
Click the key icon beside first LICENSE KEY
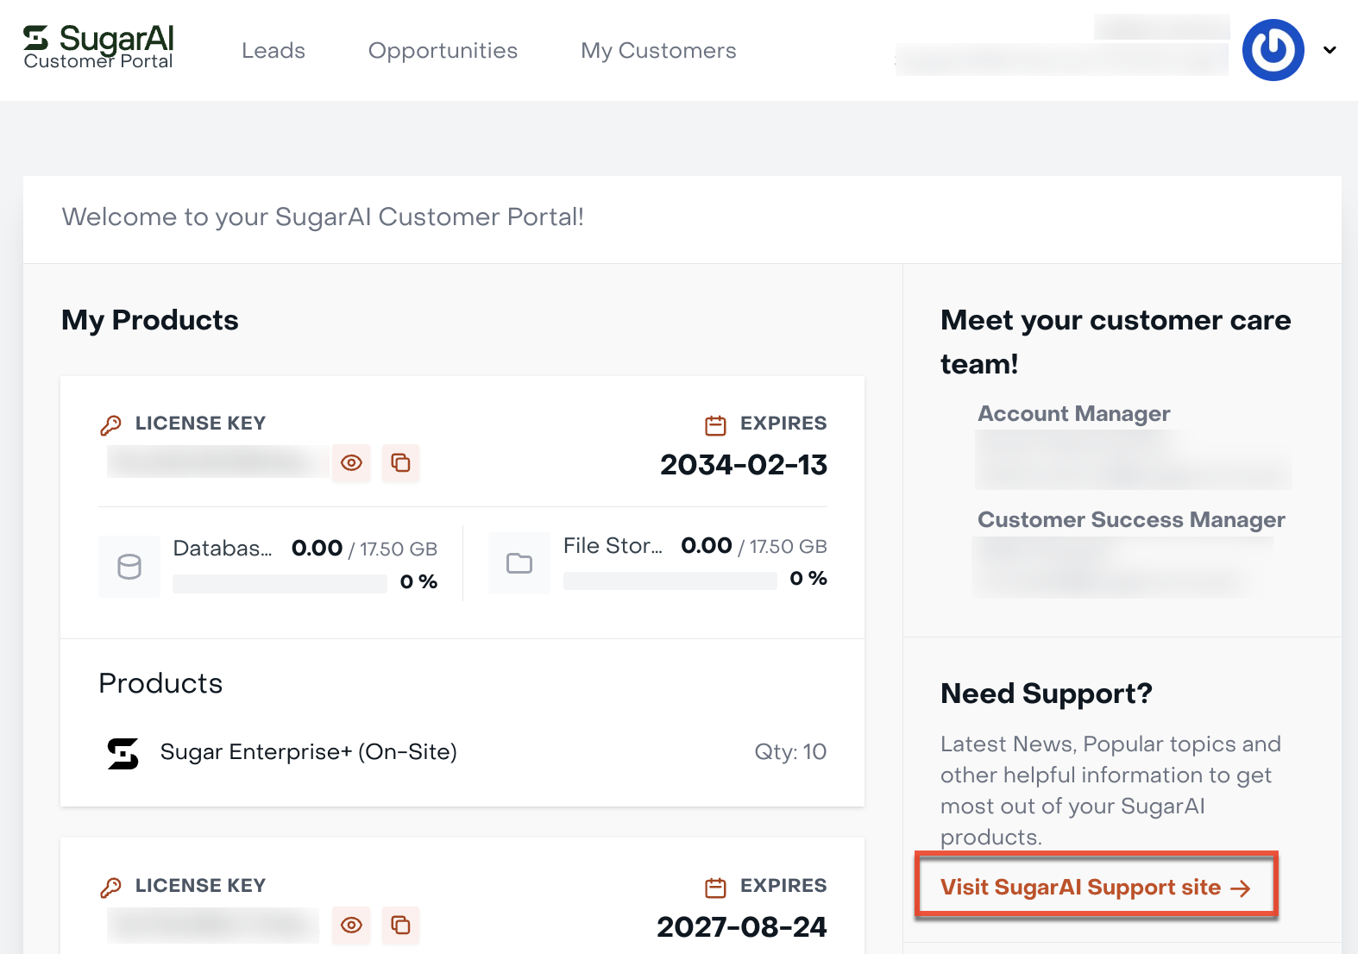pos(111,424)
